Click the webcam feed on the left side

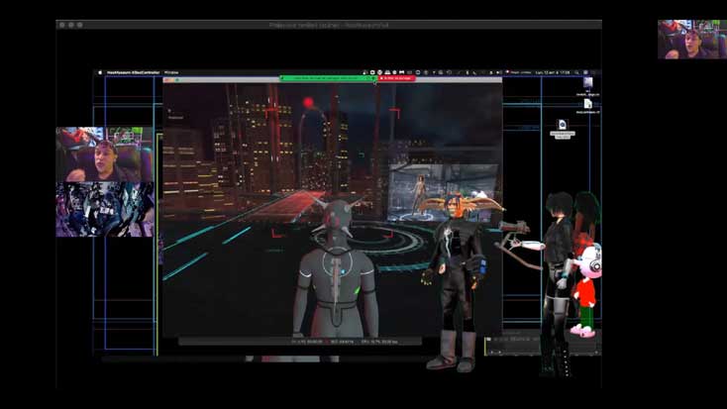(x=104, y=154)
